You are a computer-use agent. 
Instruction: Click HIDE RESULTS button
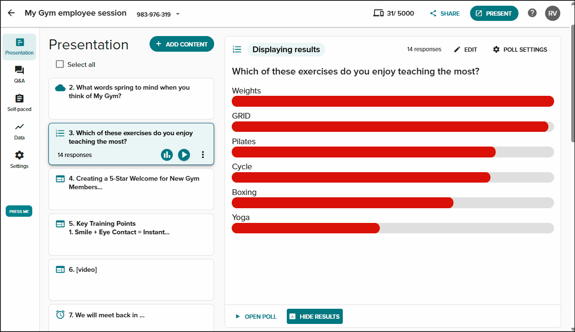315,316
